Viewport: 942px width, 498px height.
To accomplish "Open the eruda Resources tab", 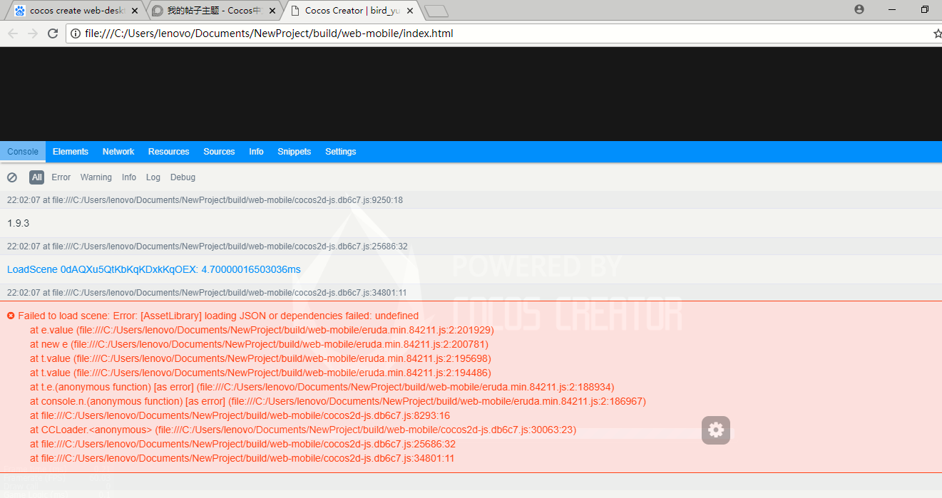I will 169,152.
